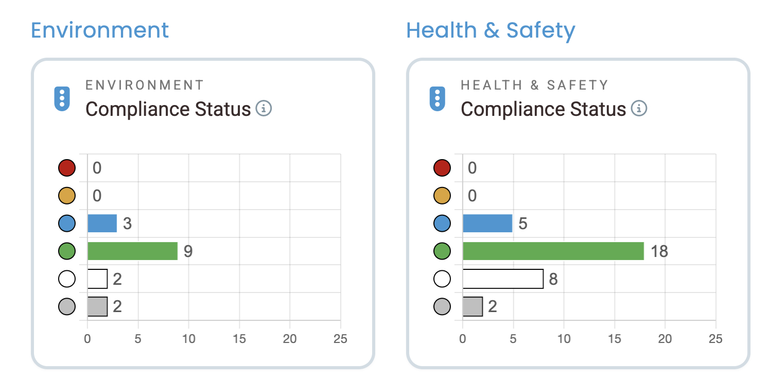Viewport: 769px width, 378px height.
Task: Select the white bar showing 8 in Health & Safety
Action: [503, 279]
